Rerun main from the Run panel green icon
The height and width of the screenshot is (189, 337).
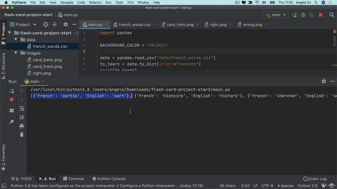coord(12,91)
